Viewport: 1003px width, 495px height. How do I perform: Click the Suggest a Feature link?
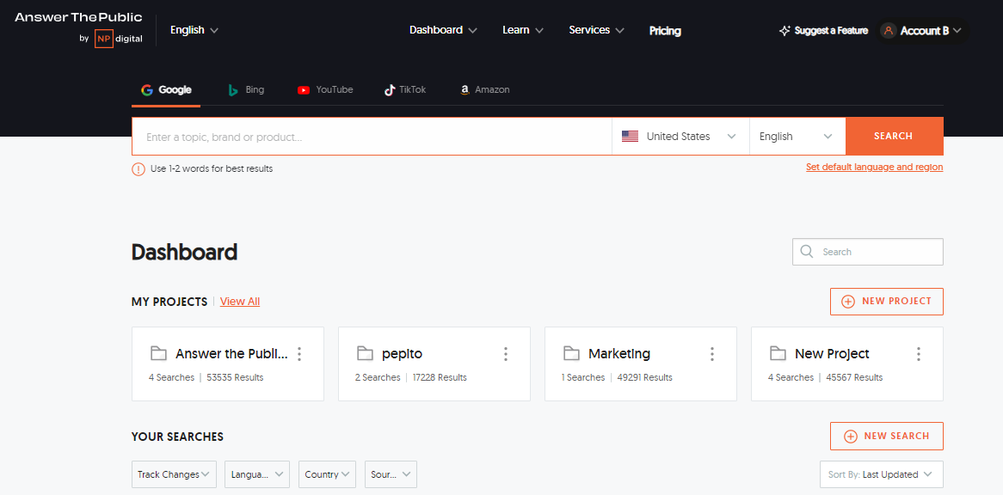pos(824,31)
